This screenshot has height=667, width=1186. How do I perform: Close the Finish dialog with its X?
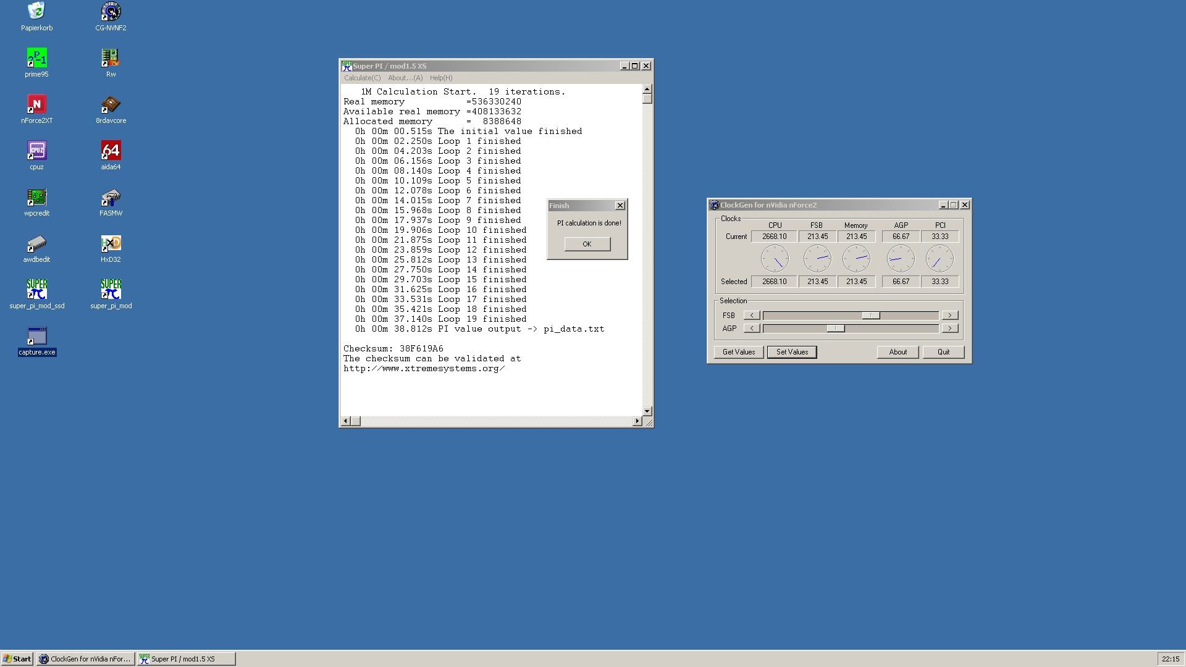pos(620,206)
